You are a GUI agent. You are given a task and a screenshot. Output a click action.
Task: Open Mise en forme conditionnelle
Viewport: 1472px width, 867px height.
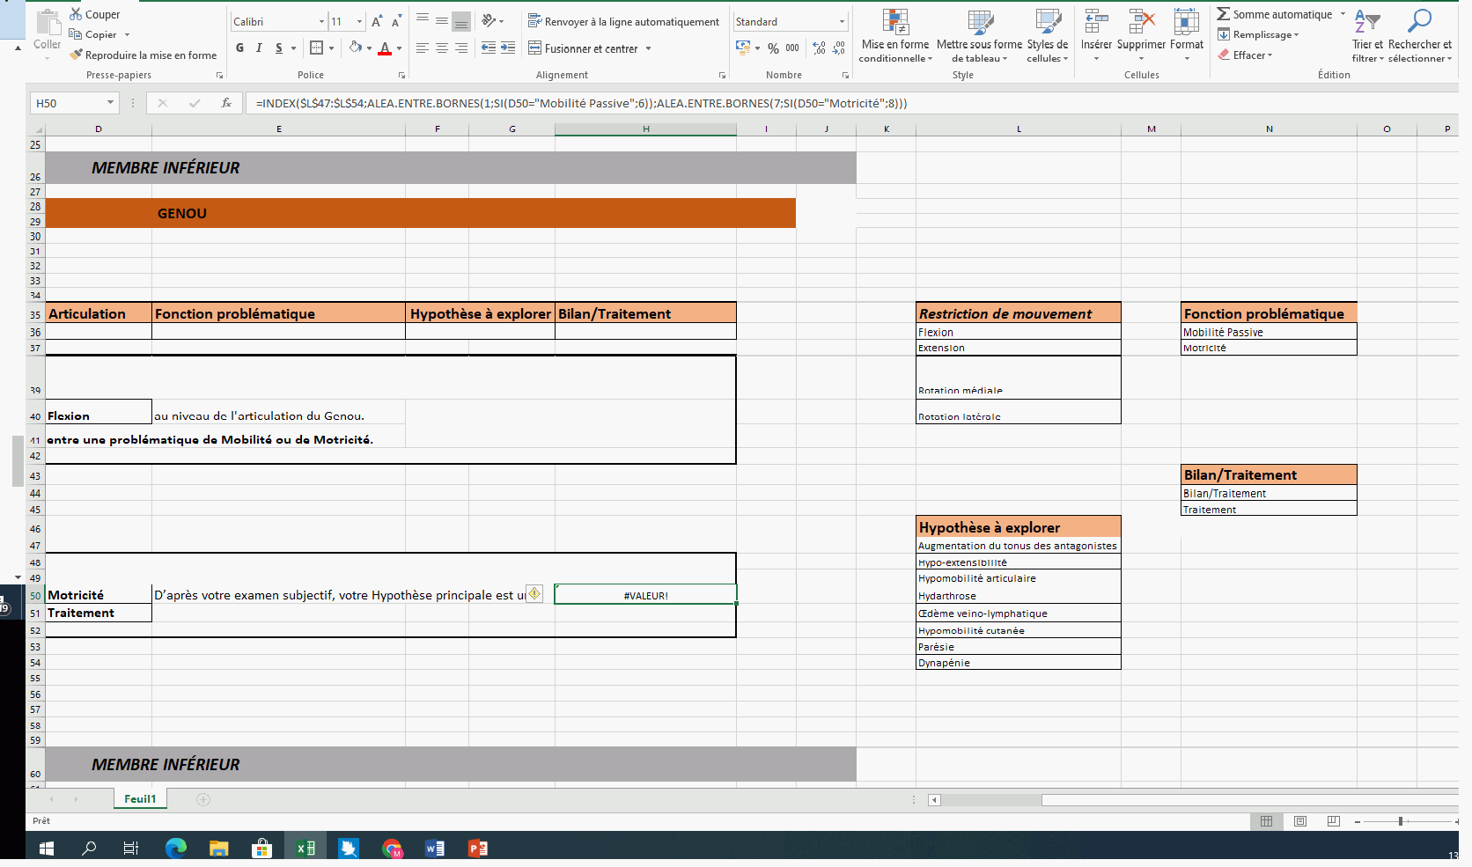click(x=895, y=35)
